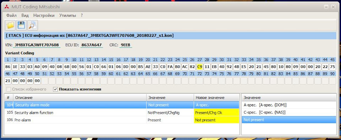
Task: Click the column number 46 header
Action: (x=7, y=74)
